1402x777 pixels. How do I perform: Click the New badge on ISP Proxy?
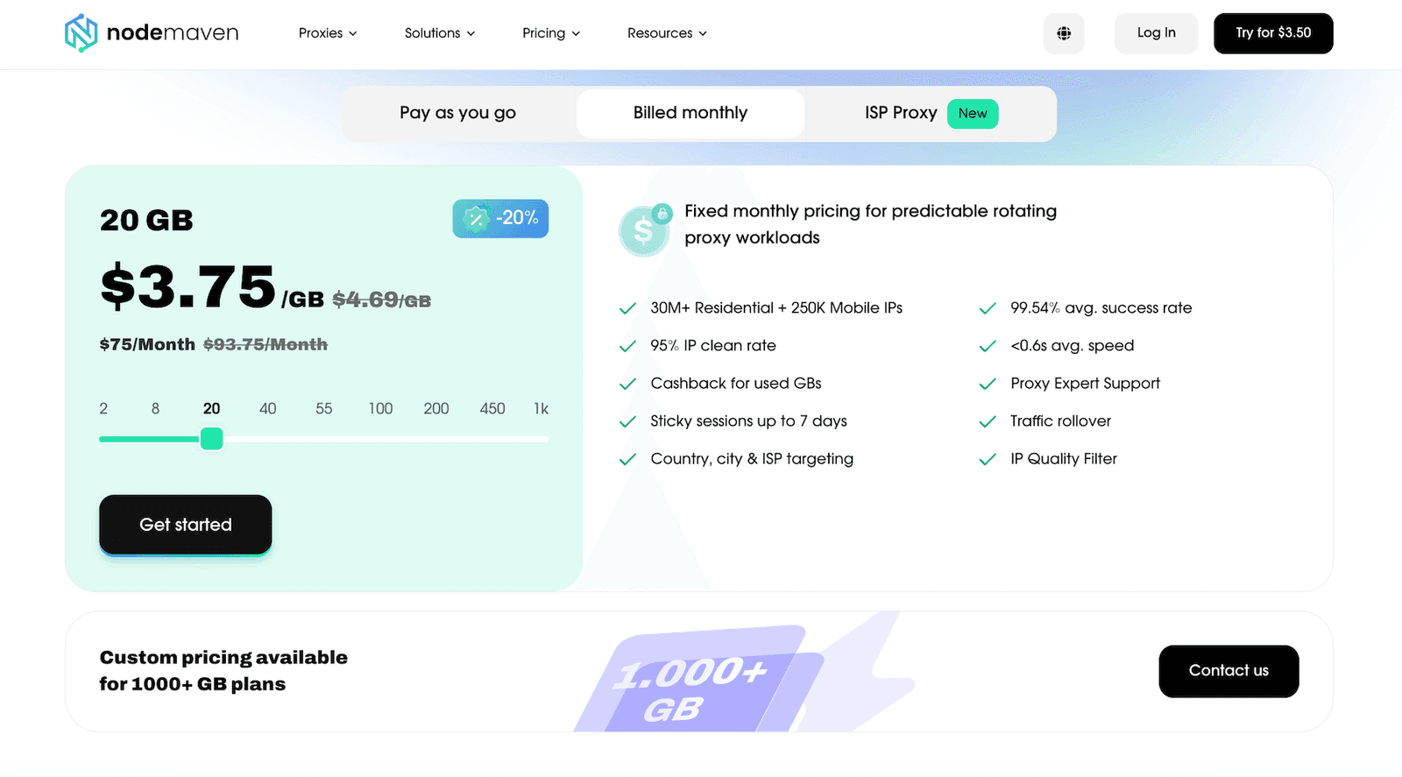[x=973, y=114]
